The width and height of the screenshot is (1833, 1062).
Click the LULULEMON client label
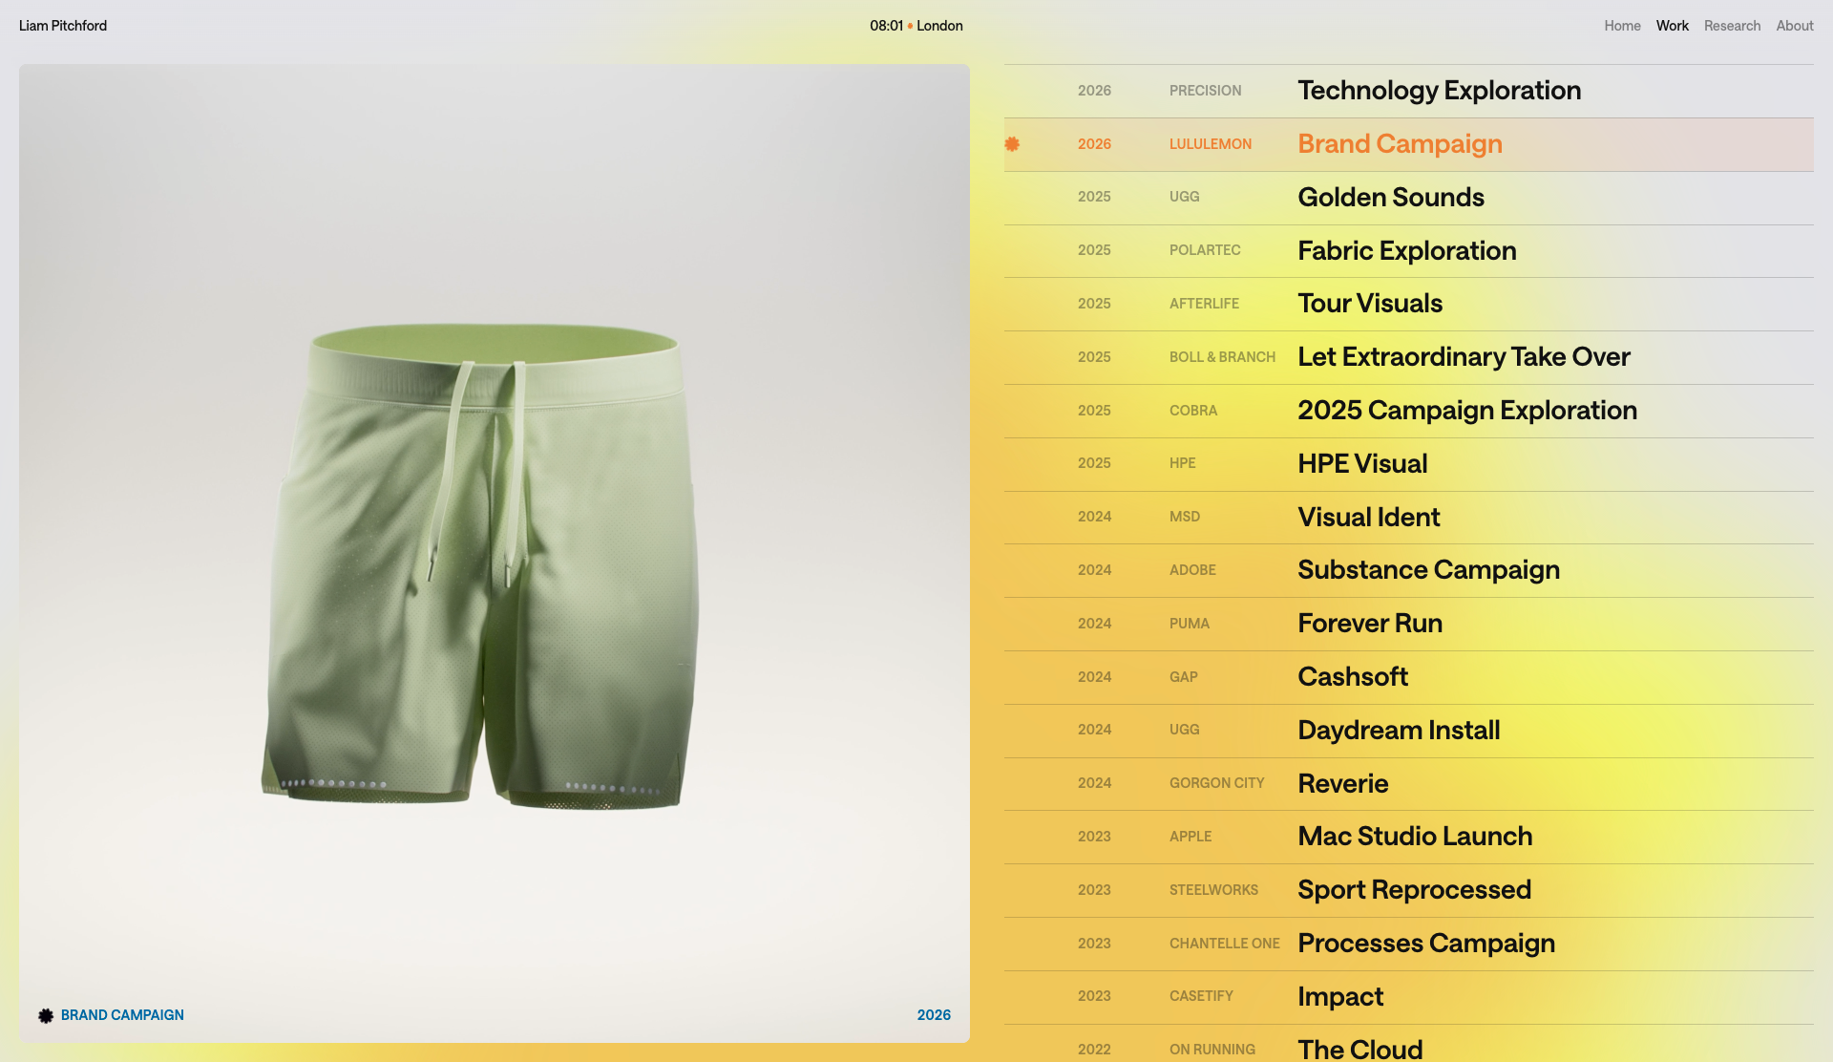pos(1210,144)
